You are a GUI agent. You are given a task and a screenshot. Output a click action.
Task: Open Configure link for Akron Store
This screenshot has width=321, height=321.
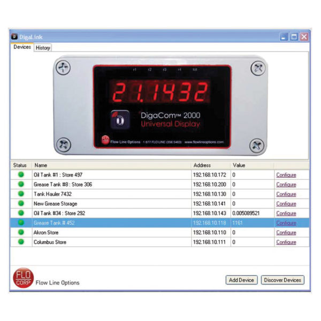[286, 233]
